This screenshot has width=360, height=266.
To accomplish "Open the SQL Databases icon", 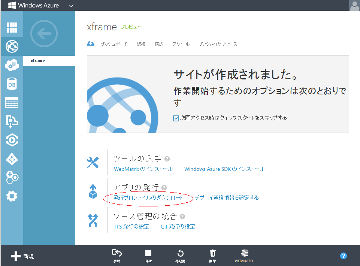I will tap(12, 84).
